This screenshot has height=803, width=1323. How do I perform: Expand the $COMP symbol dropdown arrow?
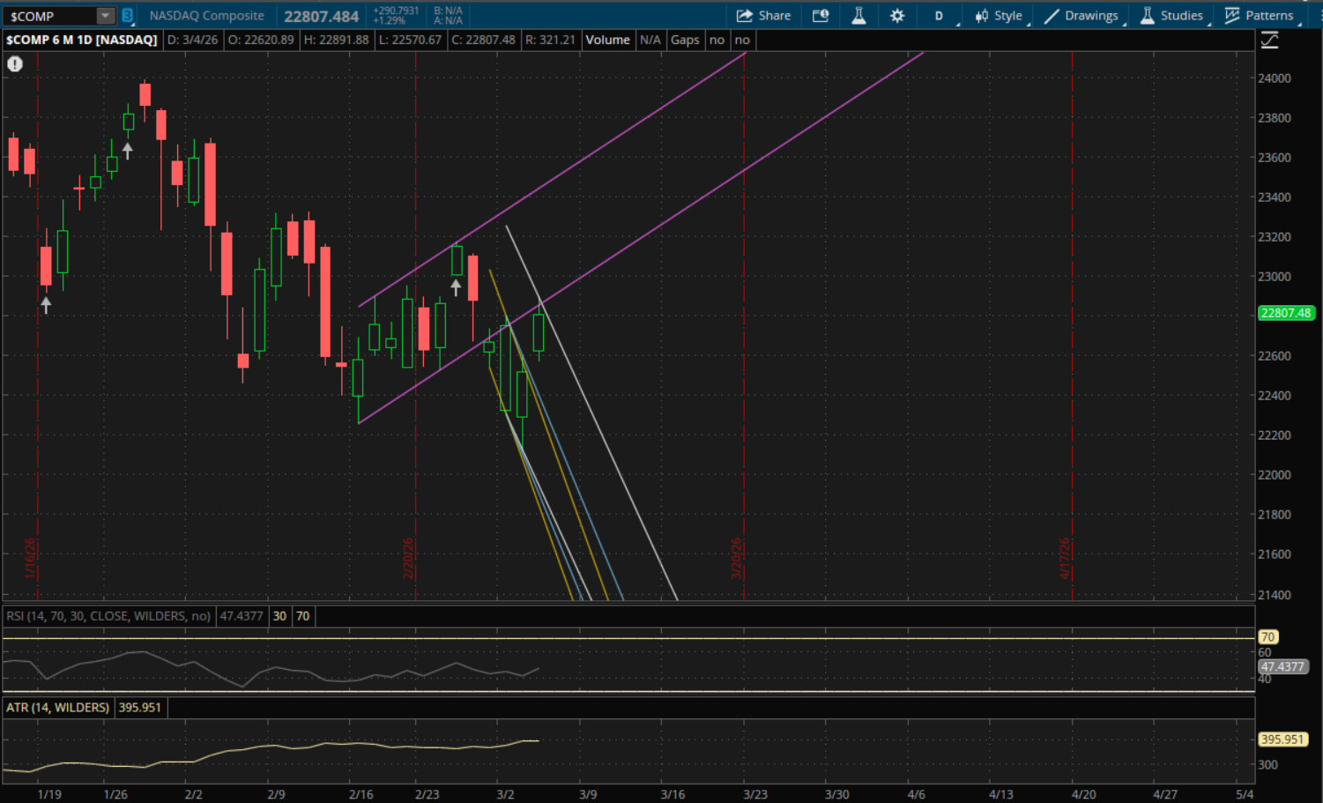coord(105,16)
